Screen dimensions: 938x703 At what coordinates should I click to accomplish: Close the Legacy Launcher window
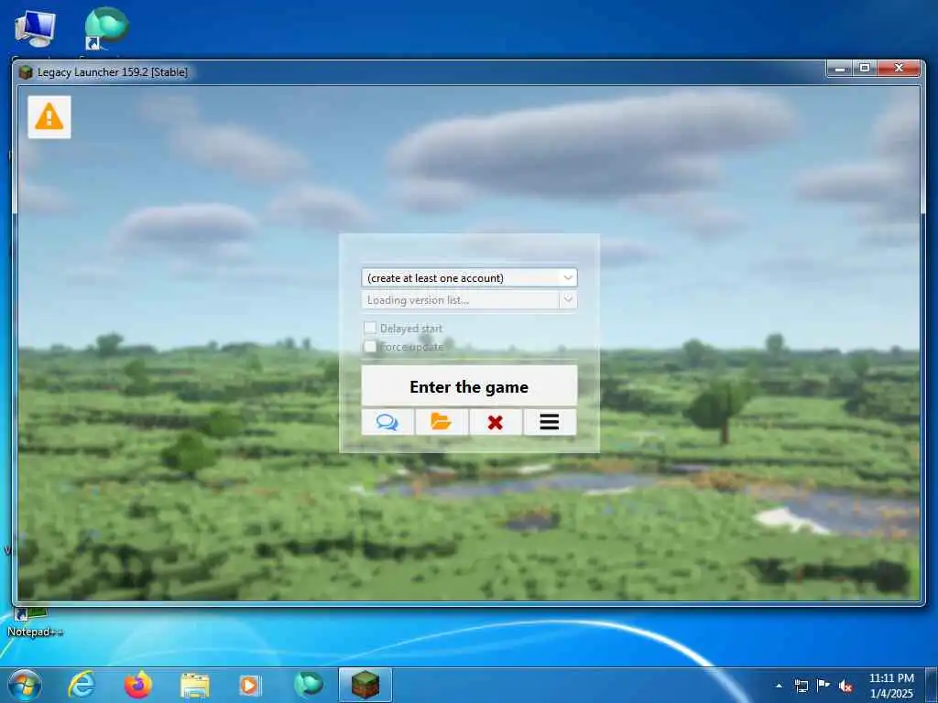click(x=899, y=69)
